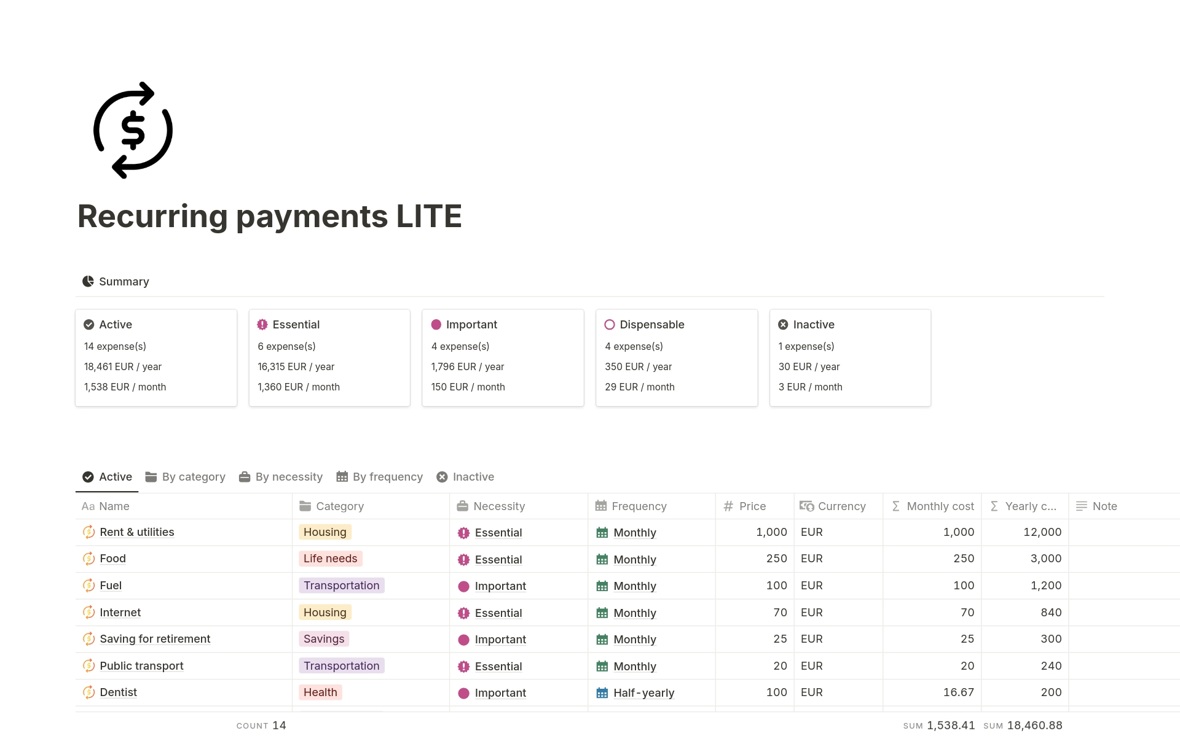
Task: Open the Necessity column header menu
Action: (498, 506)
